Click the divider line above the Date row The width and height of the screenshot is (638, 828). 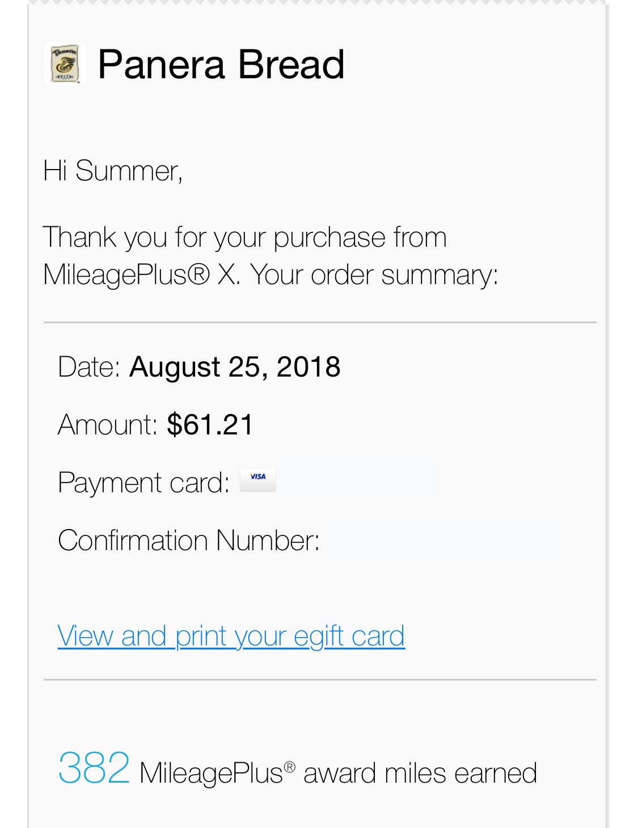pos(320,323)
